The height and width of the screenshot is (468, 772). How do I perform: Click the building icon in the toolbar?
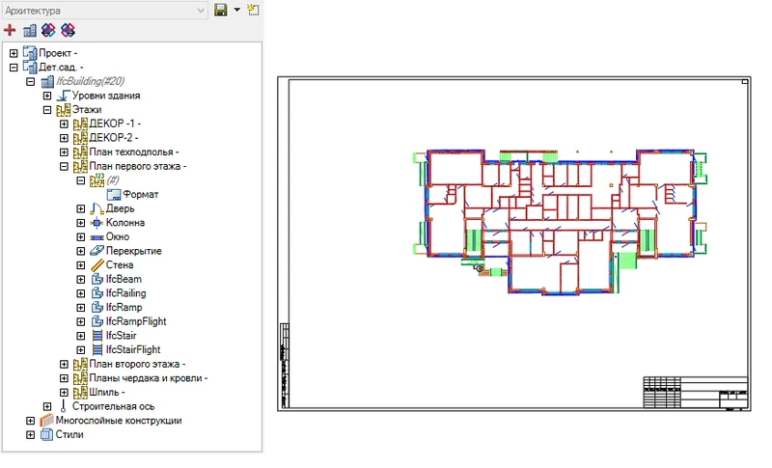(x=30, y=30)
